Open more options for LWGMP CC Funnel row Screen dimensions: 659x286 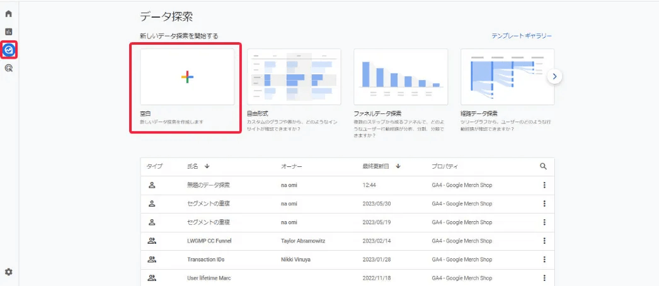544,241
